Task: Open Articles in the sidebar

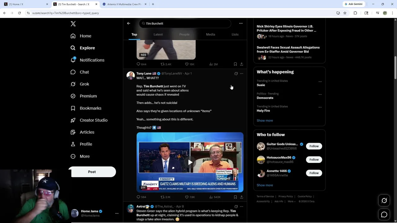Action: point(82,132)
